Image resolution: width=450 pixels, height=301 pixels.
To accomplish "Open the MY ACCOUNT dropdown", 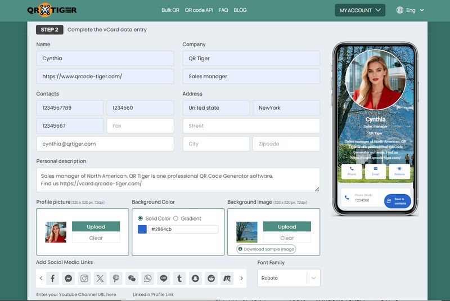I will point(360,10).
